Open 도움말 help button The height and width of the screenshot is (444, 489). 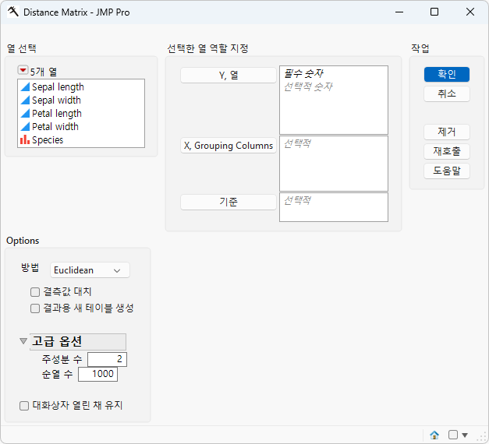447,171
